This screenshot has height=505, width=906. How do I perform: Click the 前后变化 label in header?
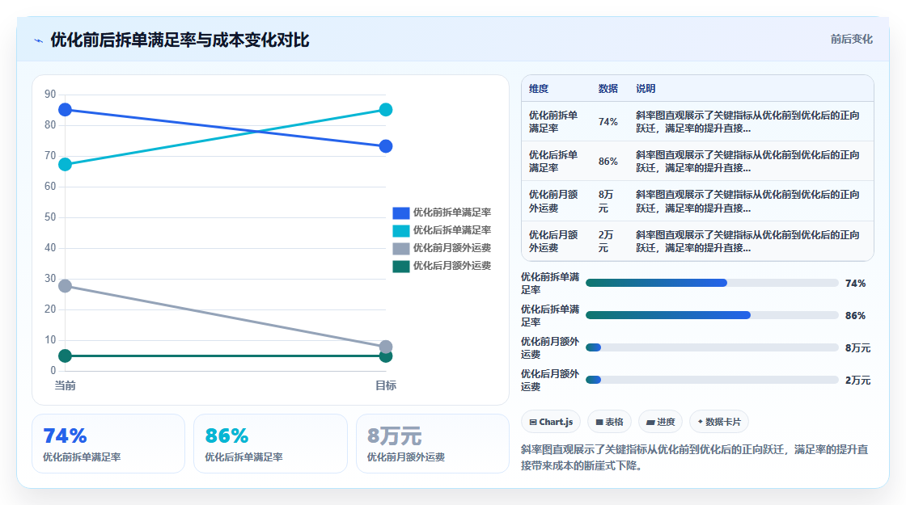[851, 40]
